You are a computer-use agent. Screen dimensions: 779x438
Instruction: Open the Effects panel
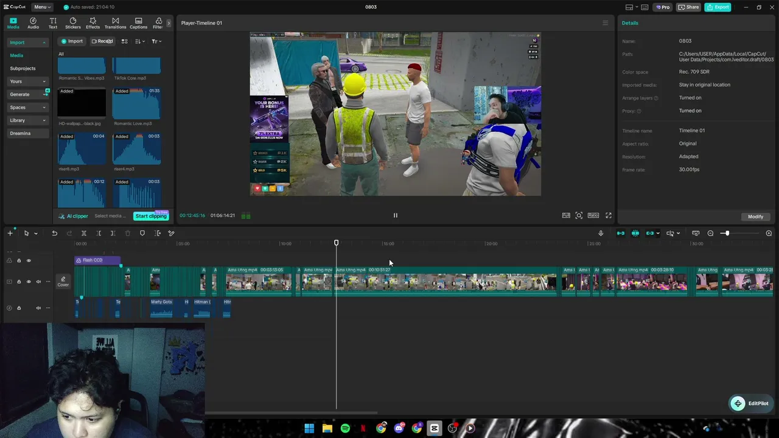(x=93, y=23)
